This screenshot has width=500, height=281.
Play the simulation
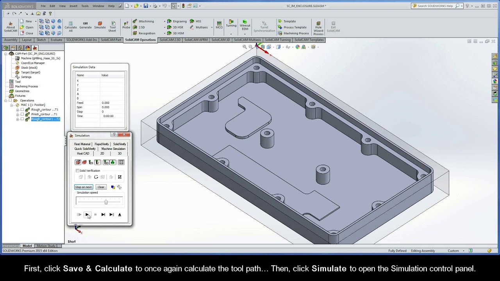[87, 215]
